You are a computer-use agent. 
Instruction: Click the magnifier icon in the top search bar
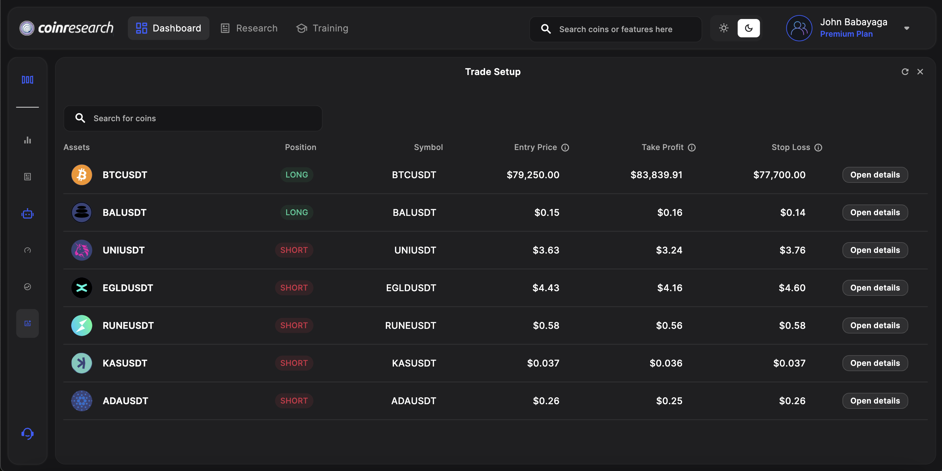546,29
